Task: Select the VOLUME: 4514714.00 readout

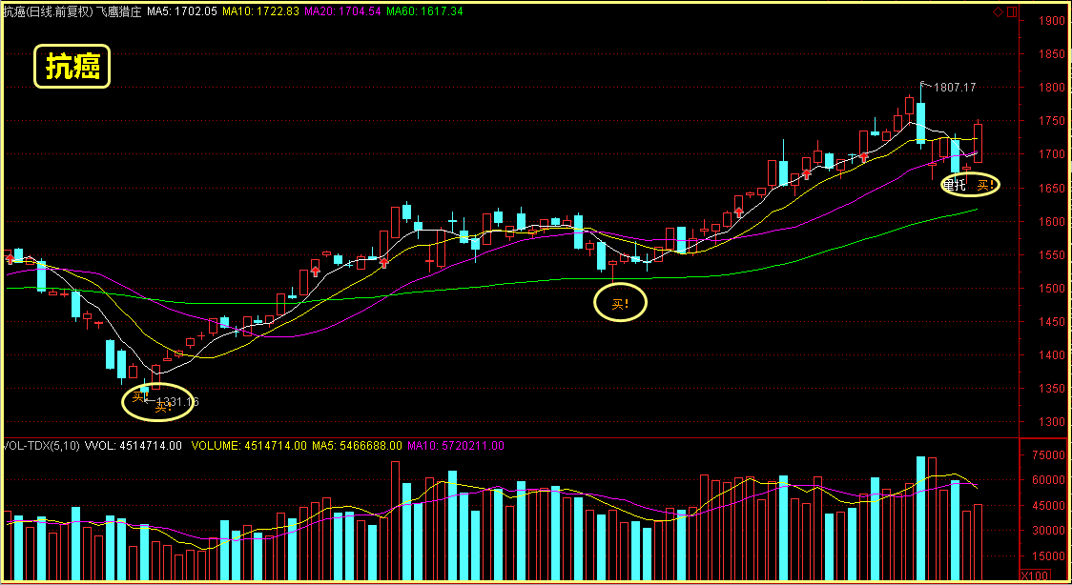Action: (249, 446)
